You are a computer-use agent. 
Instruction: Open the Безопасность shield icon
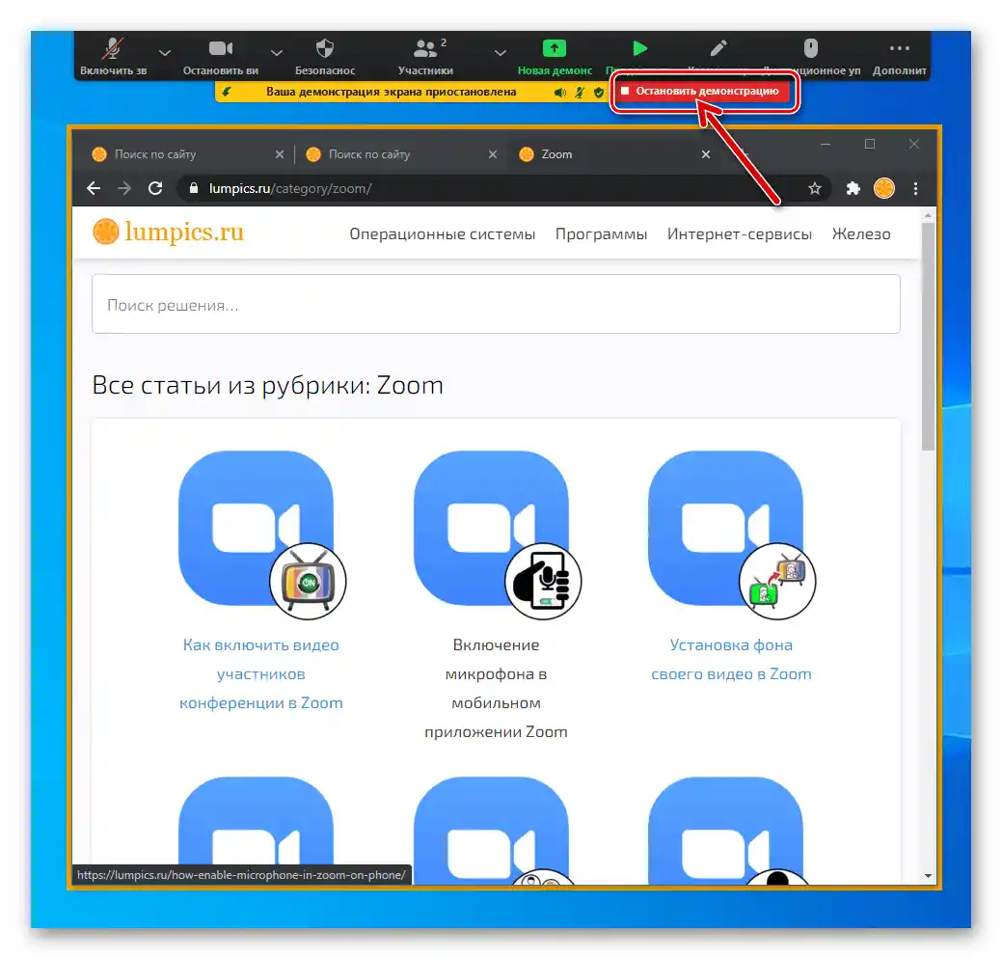tap(324, 47)
